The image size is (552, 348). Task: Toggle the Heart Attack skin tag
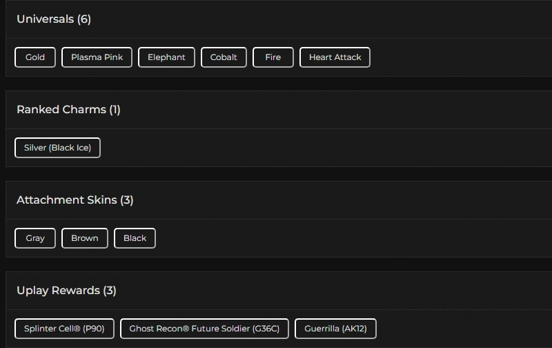(335, 57)
